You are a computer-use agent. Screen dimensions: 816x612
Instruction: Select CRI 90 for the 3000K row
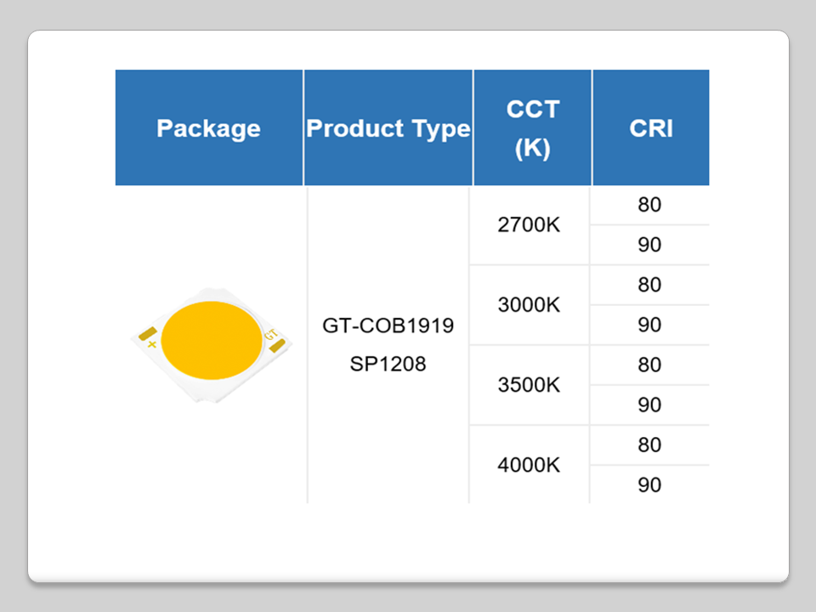coord(649,326)
